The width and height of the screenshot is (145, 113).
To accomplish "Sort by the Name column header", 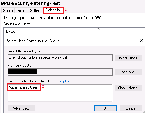I will (10, 32).
